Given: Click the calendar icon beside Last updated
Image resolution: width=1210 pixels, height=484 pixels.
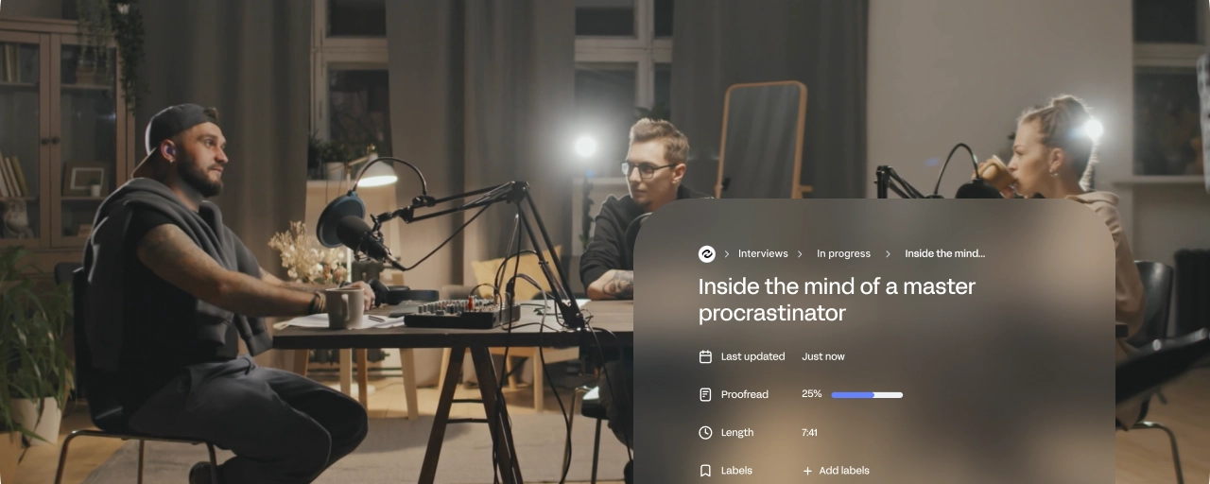Looking at the screenshot, I should click(x=705, y=357).
